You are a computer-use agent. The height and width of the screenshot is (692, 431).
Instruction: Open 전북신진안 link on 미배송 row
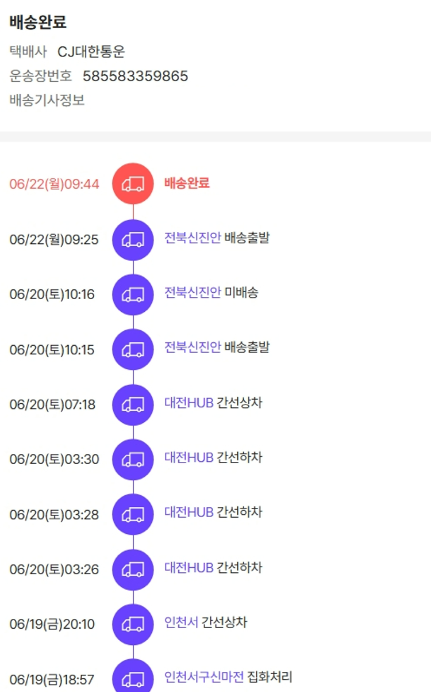coord(193,292)
